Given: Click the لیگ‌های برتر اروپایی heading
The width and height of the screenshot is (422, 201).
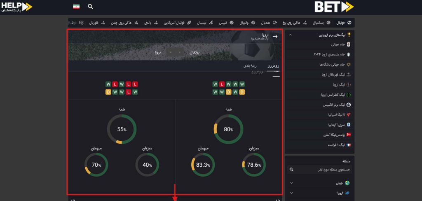Looking at the screenshot, I should coord(332,35).
